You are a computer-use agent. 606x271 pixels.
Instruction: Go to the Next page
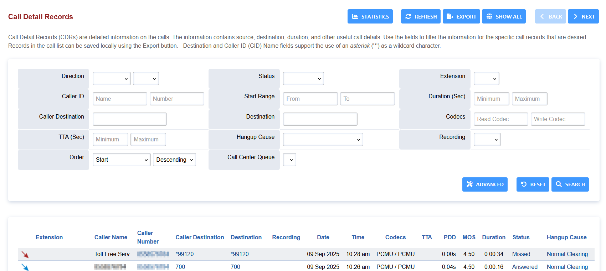pos(583,16)
